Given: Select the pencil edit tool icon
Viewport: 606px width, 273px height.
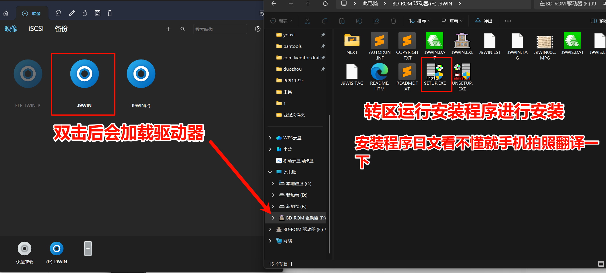Looking at the screenshot, I should [x=72, y=13].
